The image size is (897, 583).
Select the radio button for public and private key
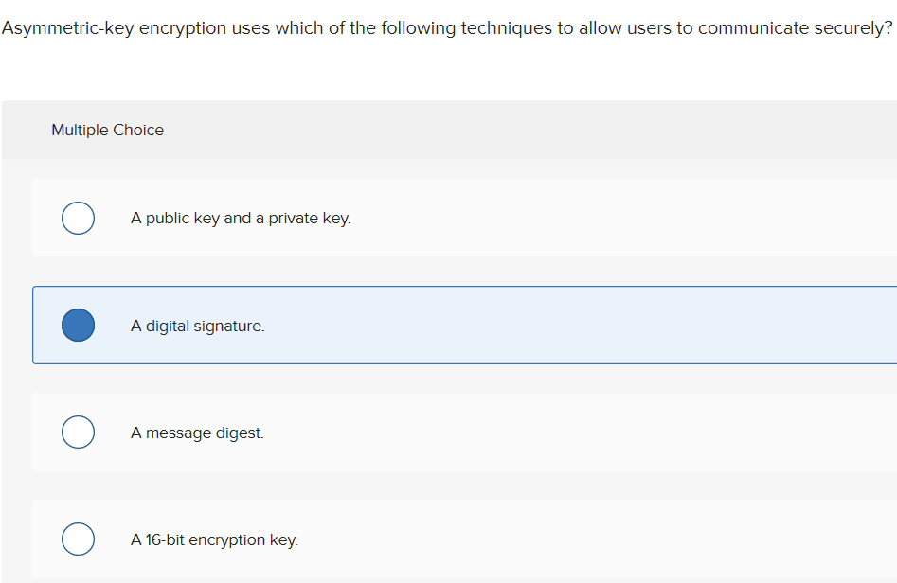click(x=78, y=218)
